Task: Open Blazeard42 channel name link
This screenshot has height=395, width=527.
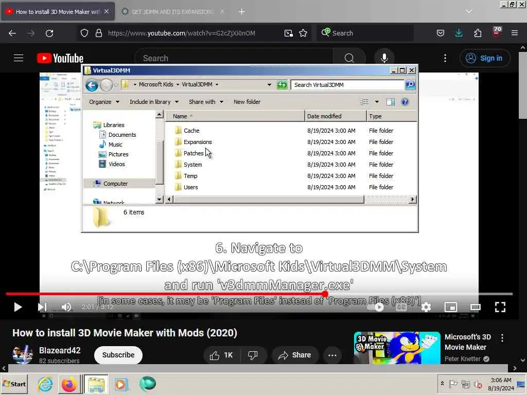Action: (60, 350)
